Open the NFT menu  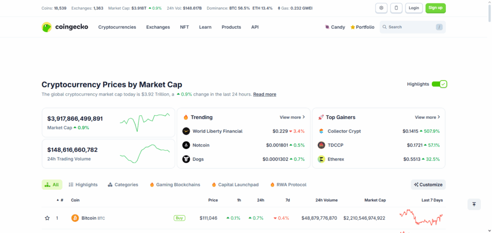(x=184, y=27)
